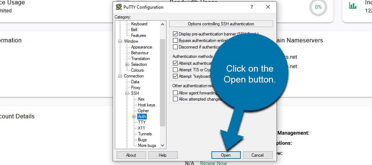
Task: Toggle Bypass authentication entirely checkbox
Action: (175, 41)
